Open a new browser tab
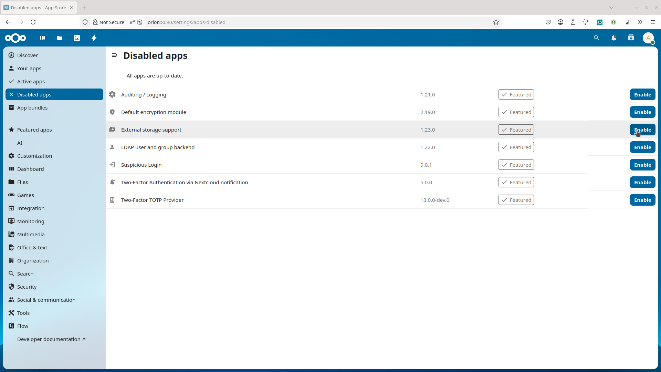The image size is (661, 372). click(84, 8)
